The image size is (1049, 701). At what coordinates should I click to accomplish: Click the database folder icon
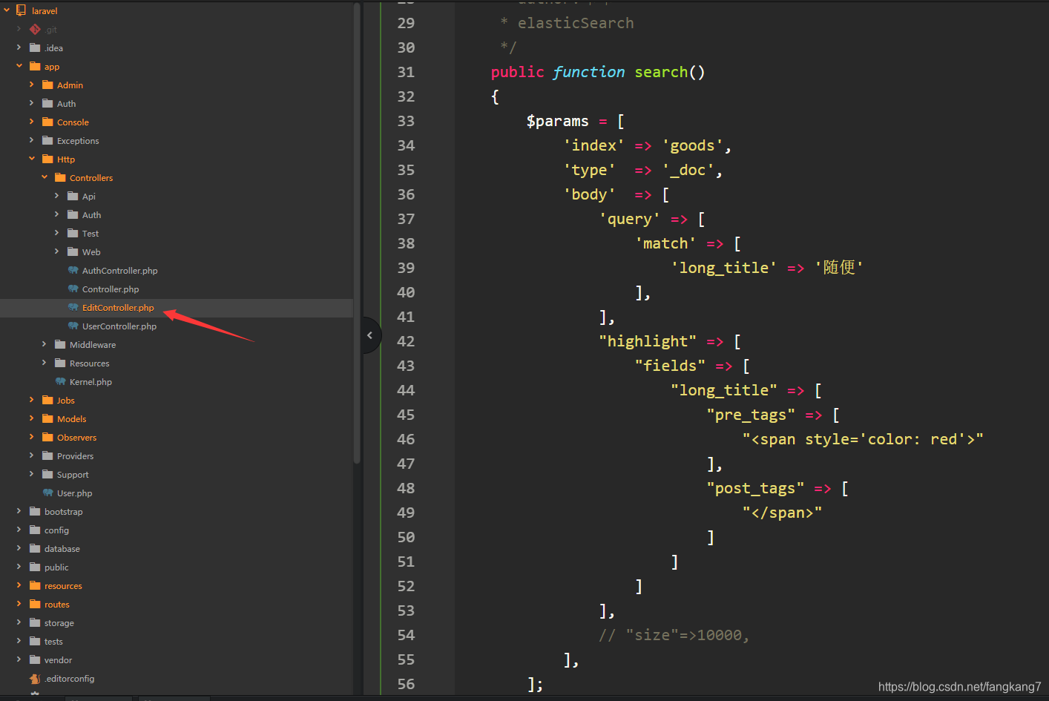click(x=35, y=548)
